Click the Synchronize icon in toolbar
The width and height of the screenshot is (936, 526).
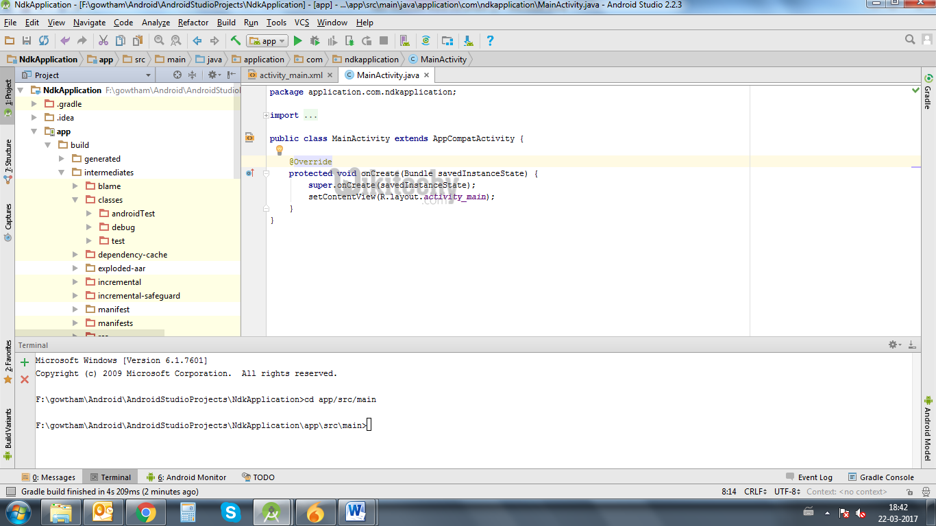[44, 41]
